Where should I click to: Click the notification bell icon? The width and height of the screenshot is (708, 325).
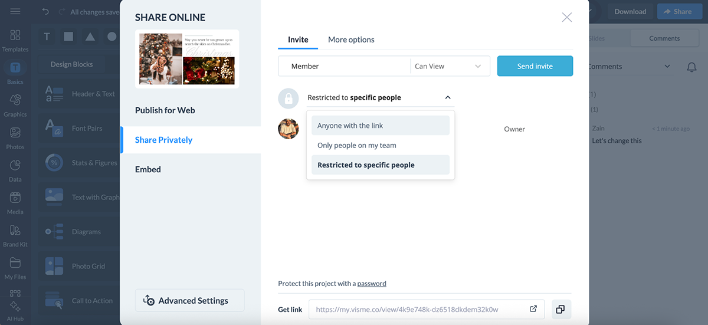point(691,67)
